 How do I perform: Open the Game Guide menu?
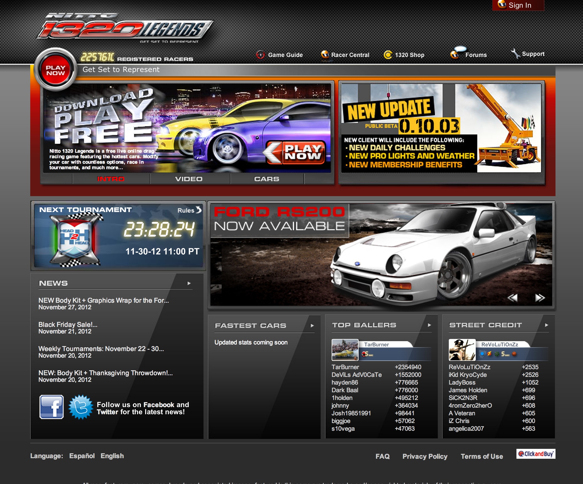[x=285, y=55]
